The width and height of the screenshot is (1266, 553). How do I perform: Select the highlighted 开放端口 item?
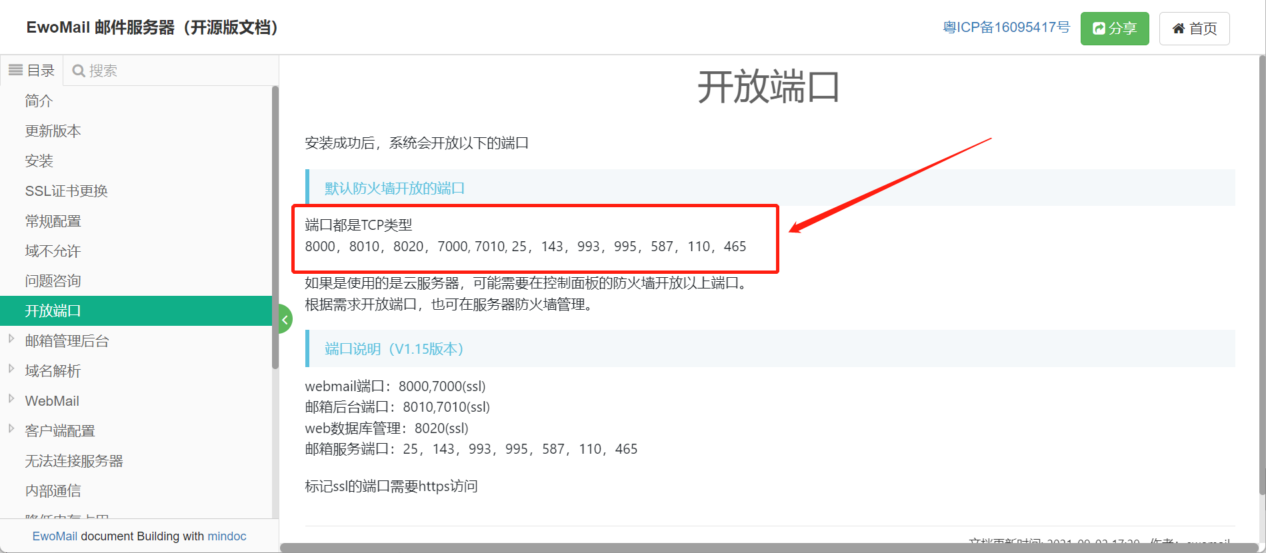coord(136,311)
